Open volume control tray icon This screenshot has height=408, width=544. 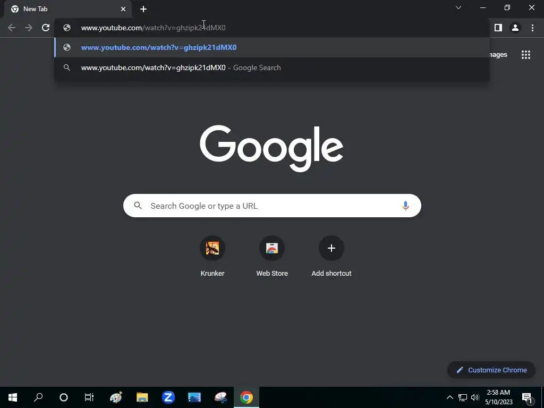(x=475, y=397)
